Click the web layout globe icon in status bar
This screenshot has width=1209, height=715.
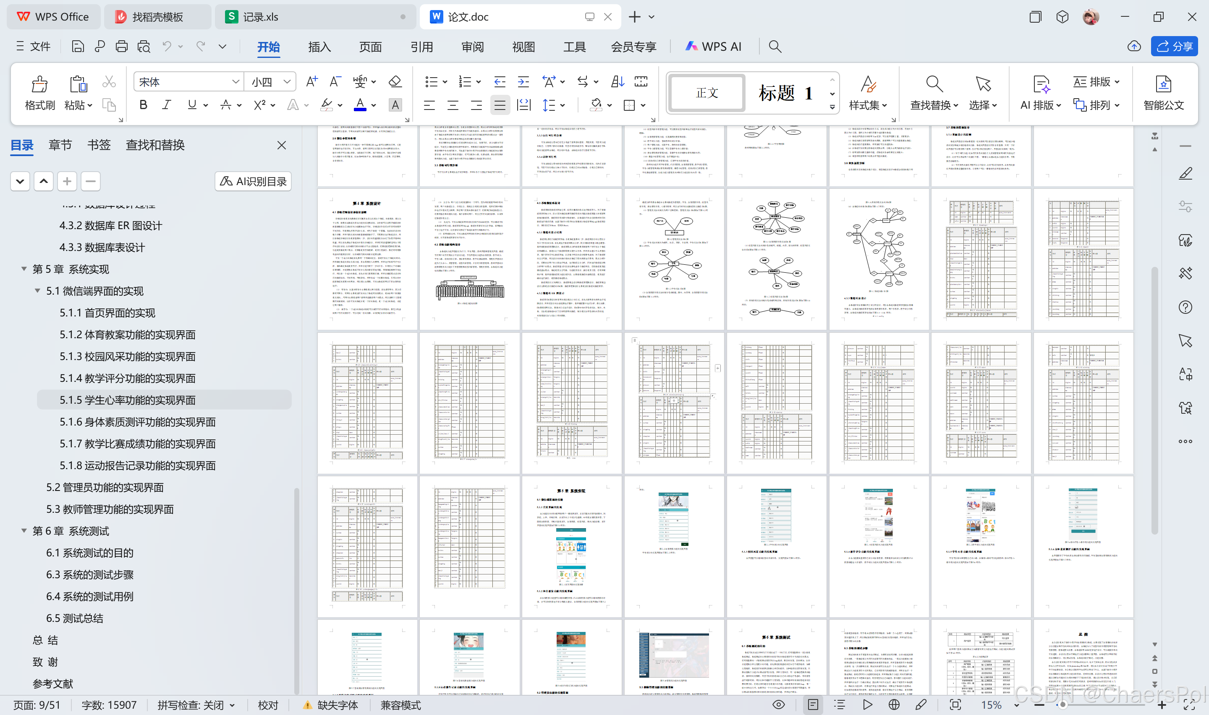click(894, 705)
